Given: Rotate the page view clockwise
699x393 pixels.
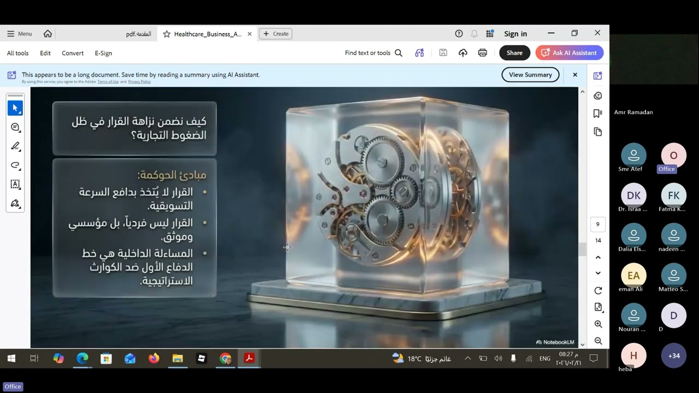Looking at the screenshot, I should tap(598, 291).
